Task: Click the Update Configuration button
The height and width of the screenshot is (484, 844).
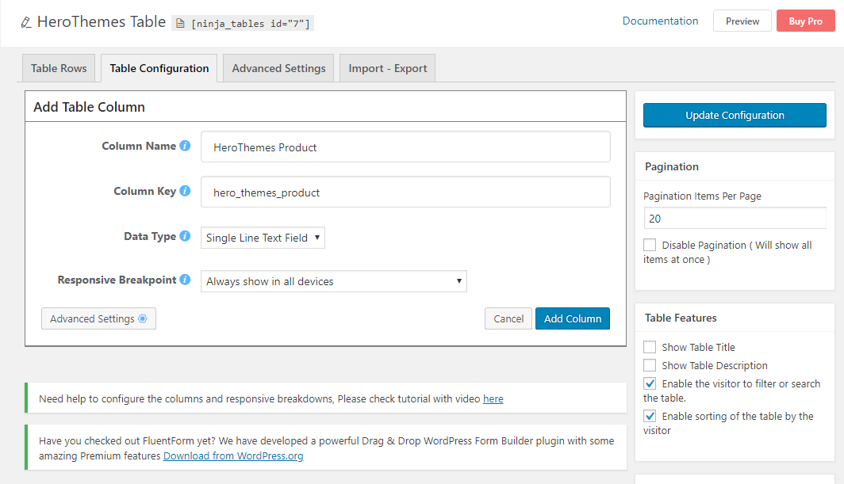Action: click(x=735, y=116)
